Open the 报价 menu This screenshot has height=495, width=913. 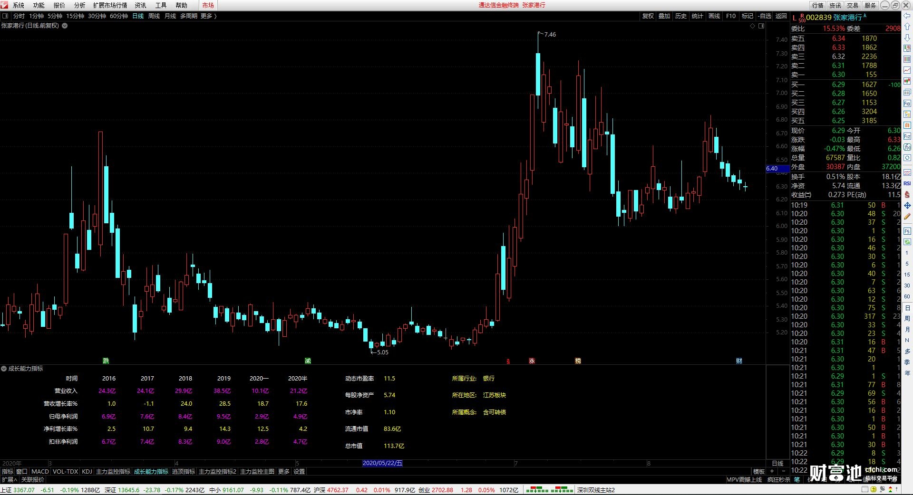click(x=59, y=5)
